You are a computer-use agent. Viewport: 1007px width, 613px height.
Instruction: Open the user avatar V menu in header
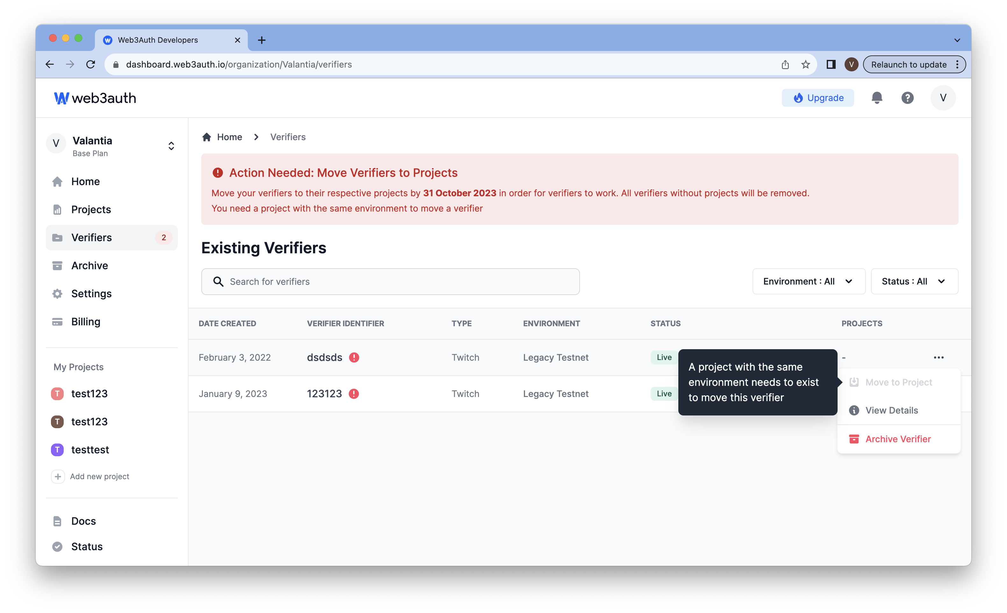pyautogui.click(x=943, y=98)
